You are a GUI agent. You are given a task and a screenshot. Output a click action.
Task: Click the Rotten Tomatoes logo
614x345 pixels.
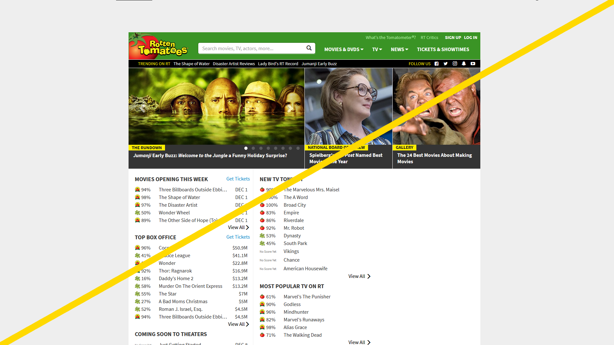(x=159, y=46)
